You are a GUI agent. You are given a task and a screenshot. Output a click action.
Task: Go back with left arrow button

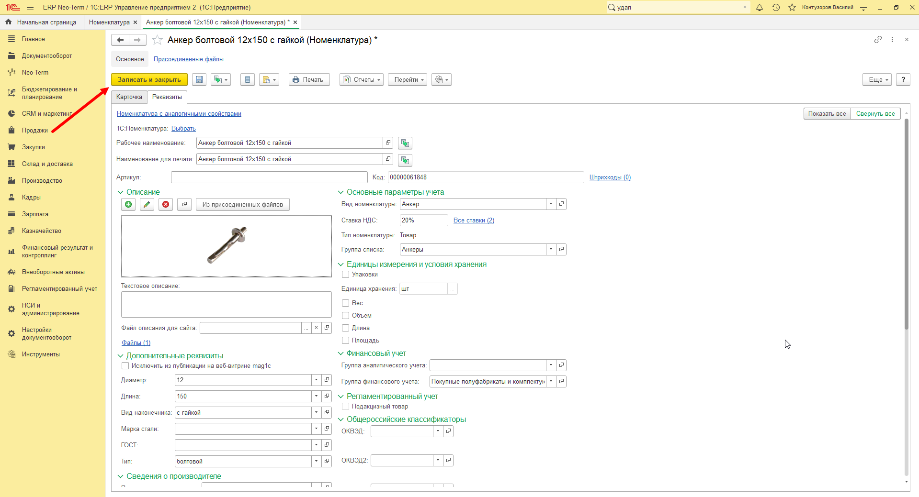click(120, 40)
